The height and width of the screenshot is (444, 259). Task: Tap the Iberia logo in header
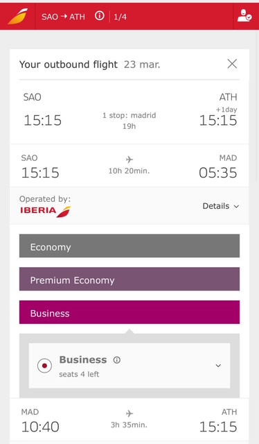click(17, 17)
